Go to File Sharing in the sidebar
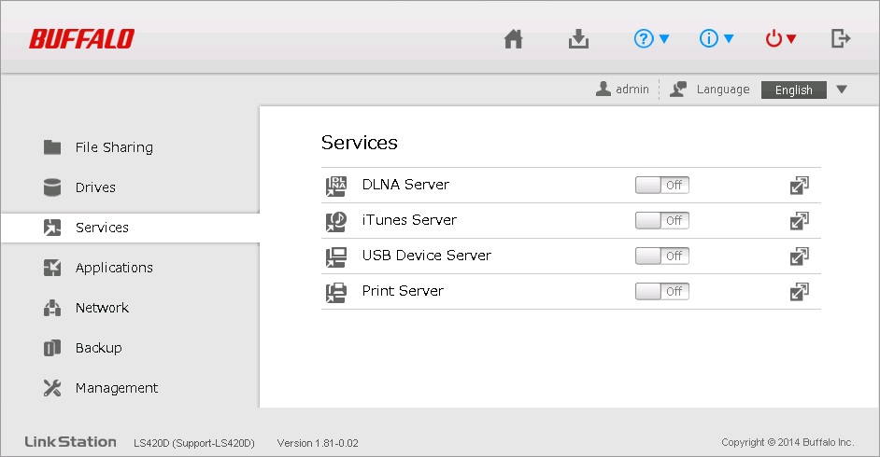 pyautogui.click(x=114, y=147)
